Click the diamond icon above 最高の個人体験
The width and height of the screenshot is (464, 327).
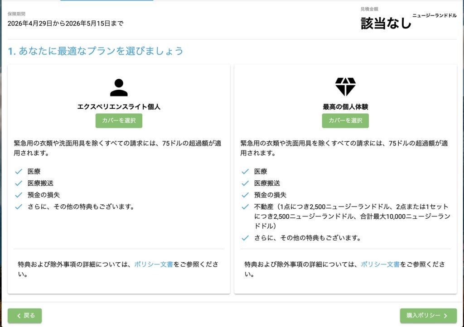345,87
